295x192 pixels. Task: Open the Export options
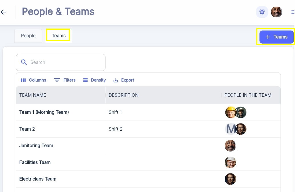click(x=124, y=80)
